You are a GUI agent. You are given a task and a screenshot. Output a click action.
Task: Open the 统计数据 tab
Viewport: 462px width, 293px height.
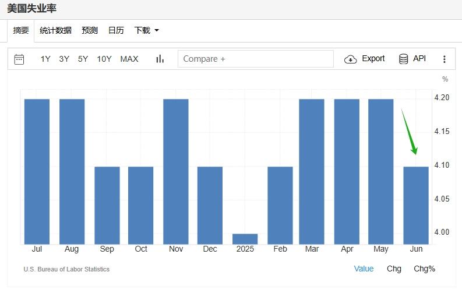[x=55, y=30]
